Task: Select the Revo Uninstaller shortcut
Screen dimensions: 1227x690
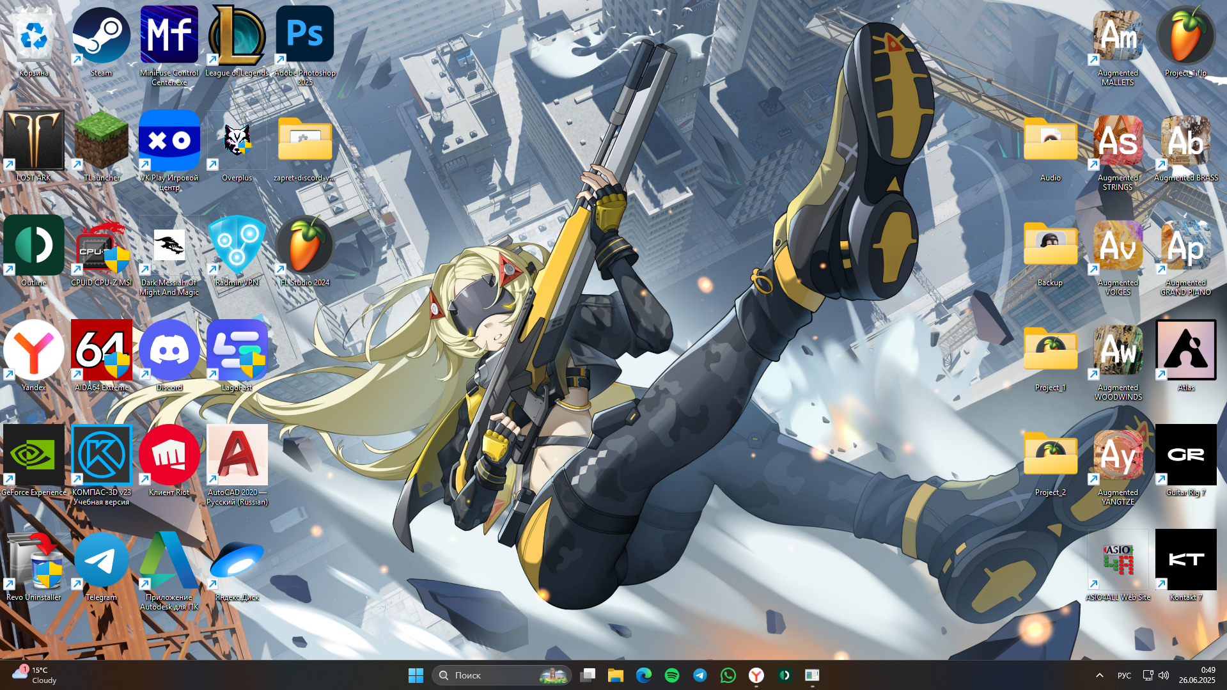Action: (x=34, y=566)
